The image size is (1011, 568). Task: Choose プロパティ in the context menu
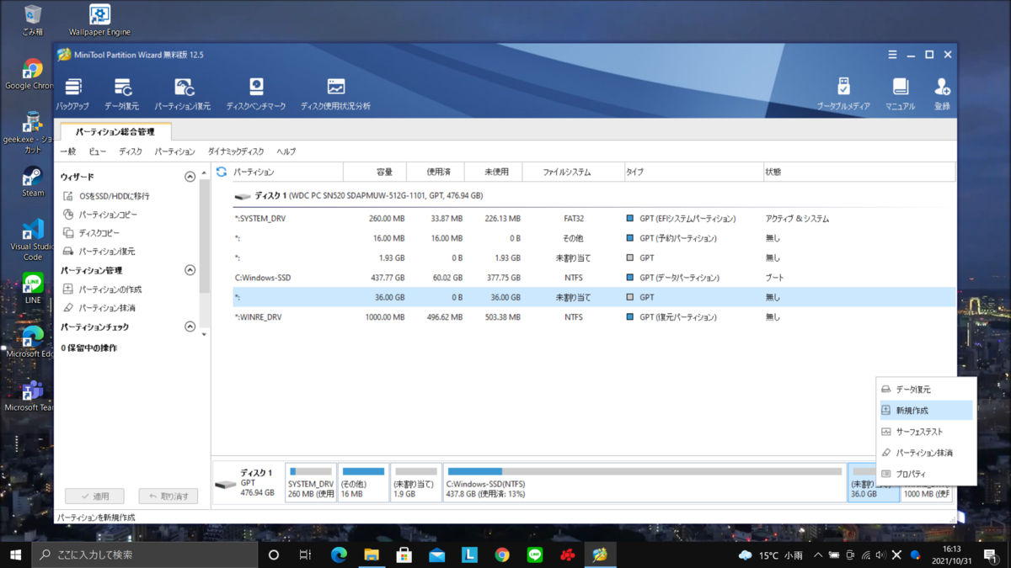click(925, 474)
